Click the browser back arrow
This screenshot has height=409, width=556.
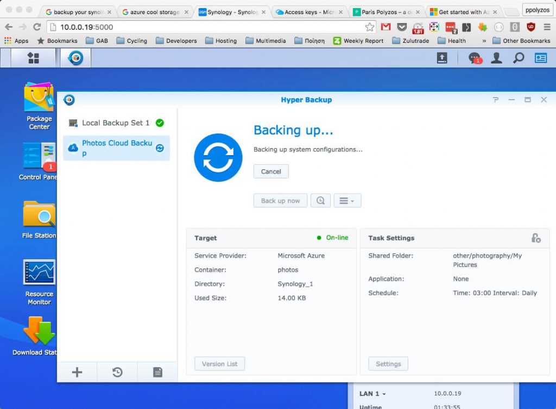pyautogui.click(x=9, y=27)
